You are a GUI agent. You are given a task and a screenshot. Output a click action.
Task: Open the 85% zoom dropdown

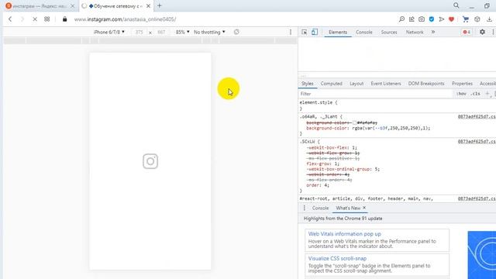click(183, 32)
